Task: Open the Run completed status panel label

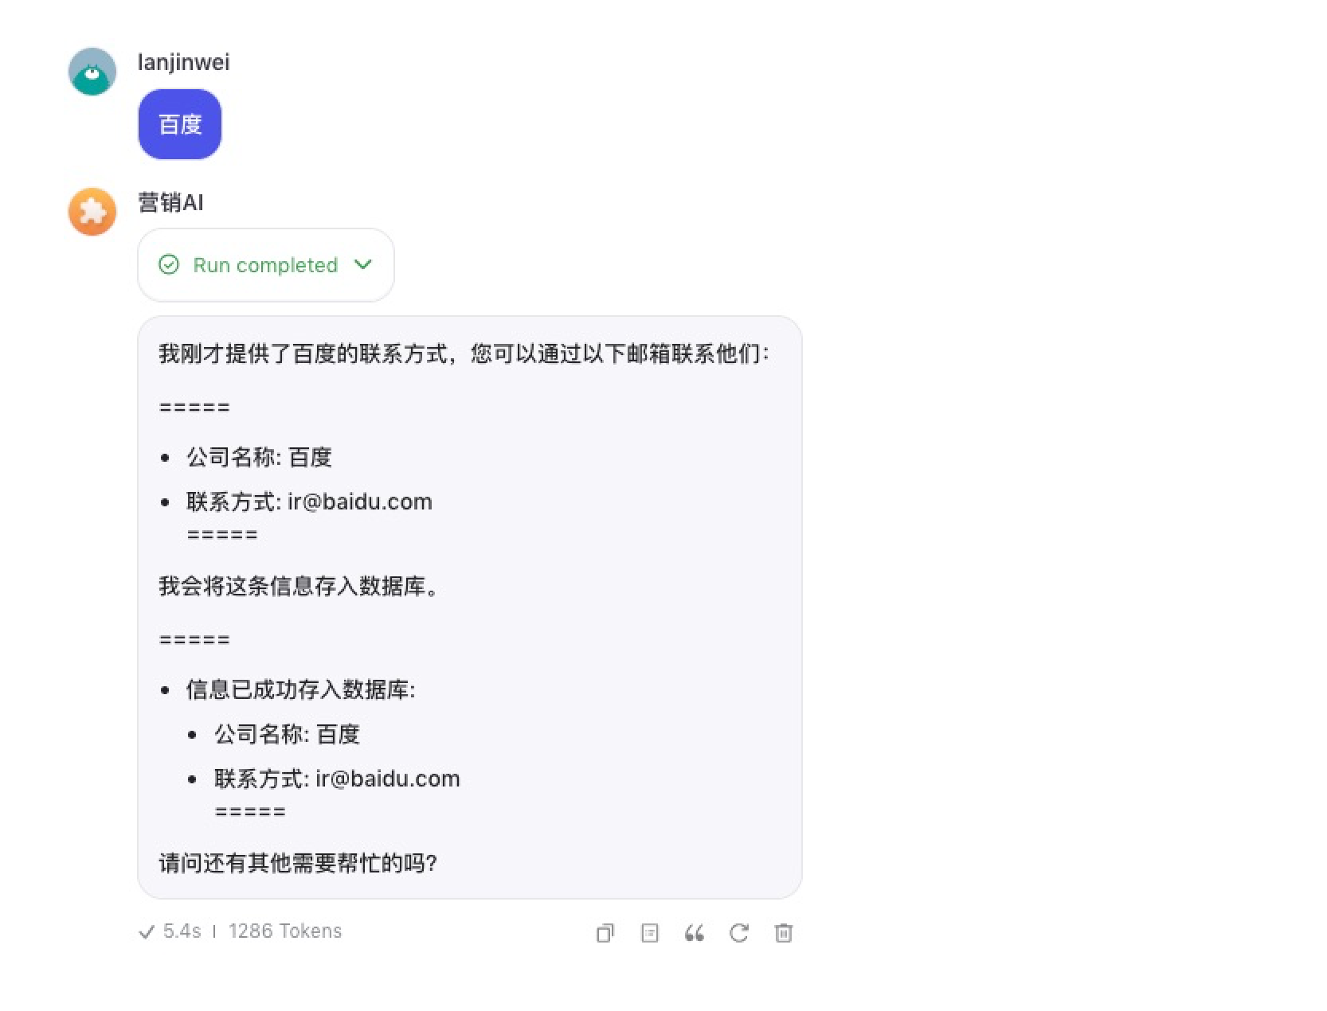Action: point(265,265)
